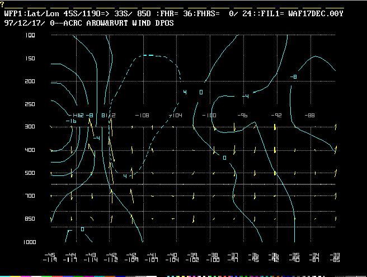Select the -92 longitude label inside plot

click(x=276, y=115)
